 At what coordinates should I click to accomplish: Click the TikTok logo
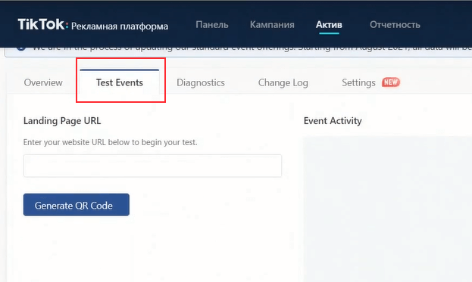(x=42, y=25)
